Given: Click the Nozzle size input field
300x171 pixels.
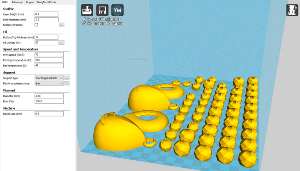Looking at the screenshot, I should (49, 114).
